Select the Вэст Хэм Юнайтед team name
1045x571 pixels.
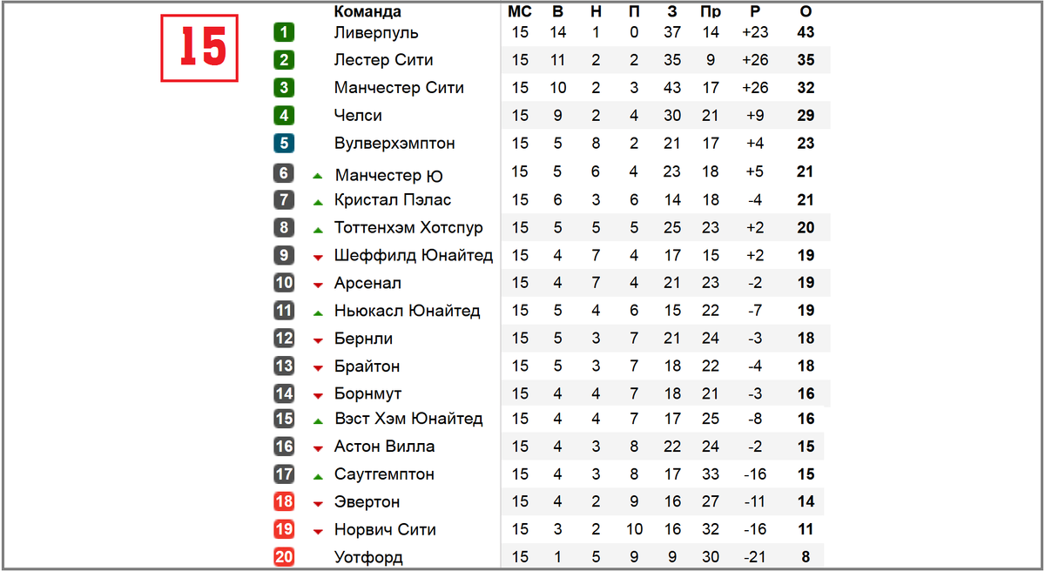point(408,419)
